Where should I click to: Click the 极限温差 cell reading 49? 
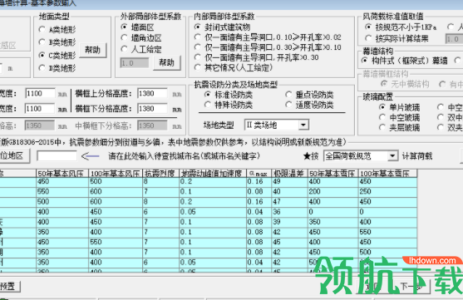pyautogui.click(x=289, y=182)
